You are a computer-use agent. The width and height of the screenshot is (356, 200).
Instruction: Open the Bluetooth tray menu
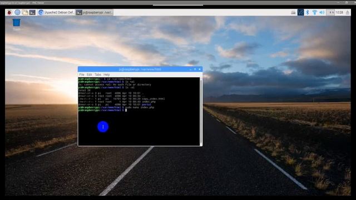tap(308, 12)
